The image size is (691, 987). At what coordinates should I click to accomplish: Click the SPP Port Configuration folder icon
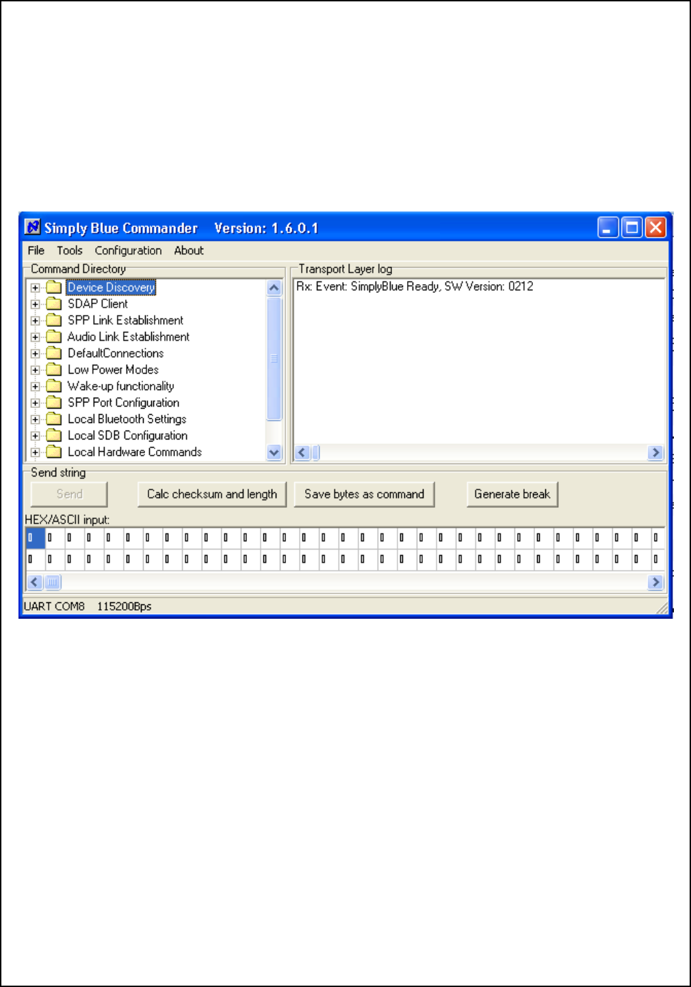(54, 402)
